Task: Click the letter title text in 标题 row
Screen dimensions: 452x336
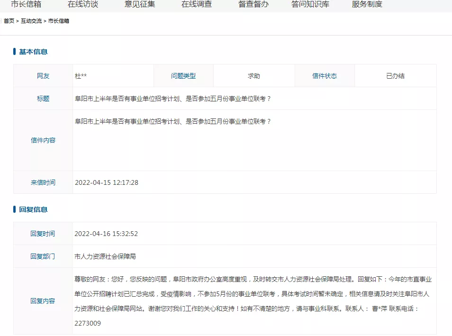Action: 172,99
